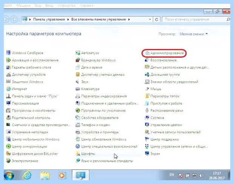Click the volume icon in system tray
The image size is (234, 184).
[201, 176]
